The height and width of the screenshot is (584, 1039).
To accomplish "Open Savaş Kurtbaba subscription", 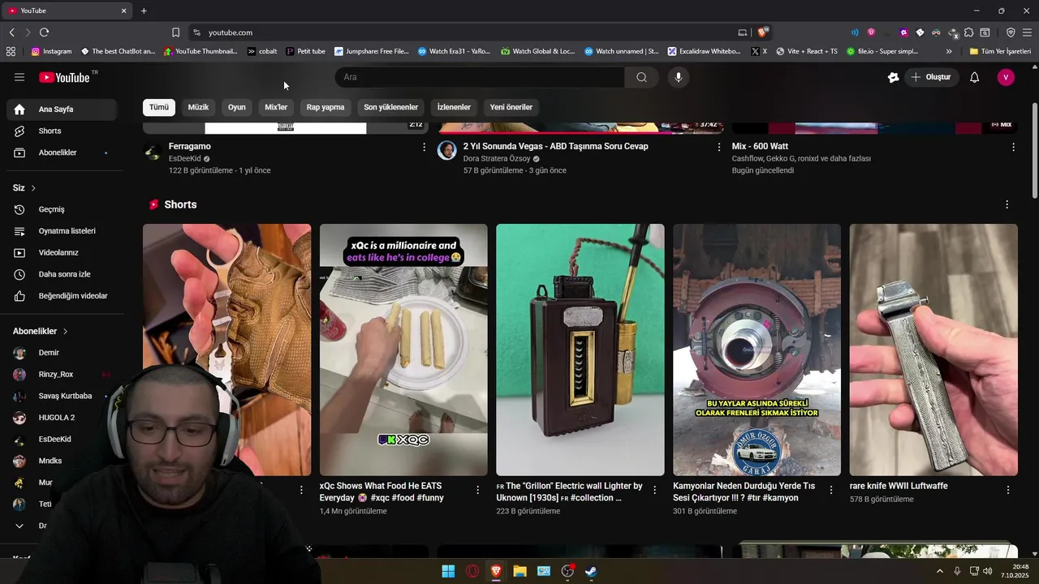I will (62, 396).
